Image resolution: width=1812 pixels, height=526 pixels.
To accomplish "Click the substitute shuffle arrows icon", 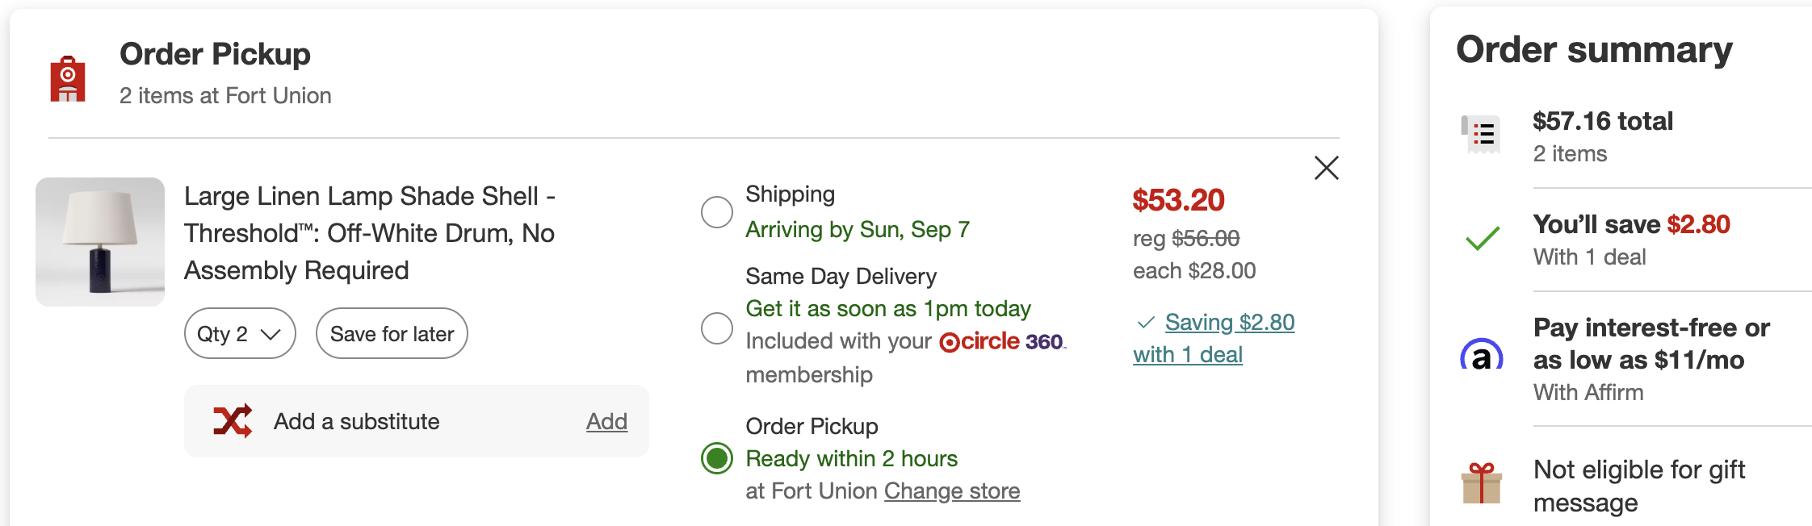I will (x=233, y=421).
